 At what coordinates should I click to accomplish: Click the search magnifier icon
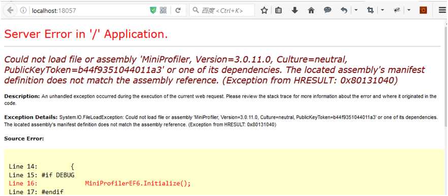(196, 11)
